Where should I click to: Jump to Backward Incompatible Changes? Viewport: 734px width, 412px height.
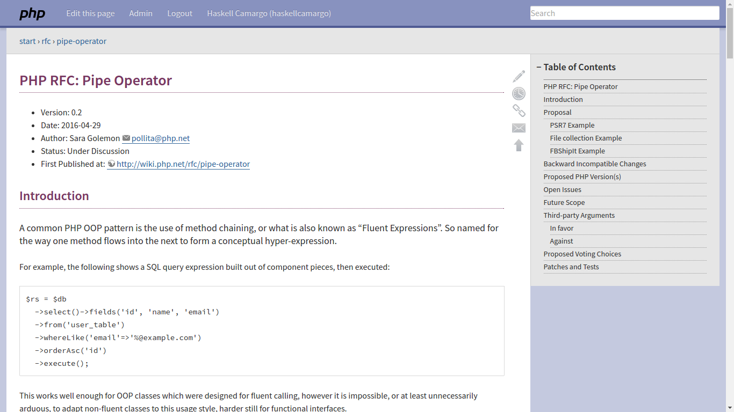pos(595,164)
